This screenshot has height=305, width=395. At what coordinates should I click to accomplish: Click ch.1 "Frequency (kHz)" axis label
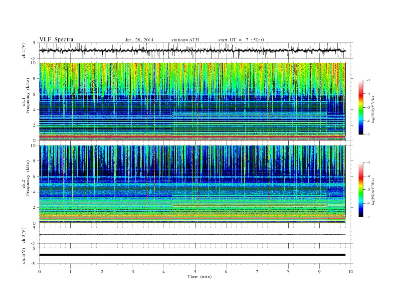point(28,96)
